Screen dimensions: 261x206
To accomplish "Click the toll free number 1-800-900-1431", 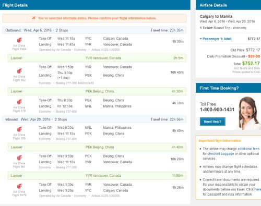I will pyautogui.click(x=217, y=110).
